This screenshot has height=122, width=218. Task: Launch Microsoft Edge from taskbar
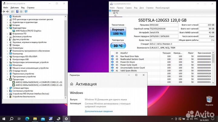(27, 119)
